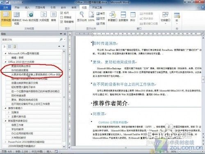Click the 字数: 2,198 word count
This screenshot has height=154, width=205.
coord(22,152)
